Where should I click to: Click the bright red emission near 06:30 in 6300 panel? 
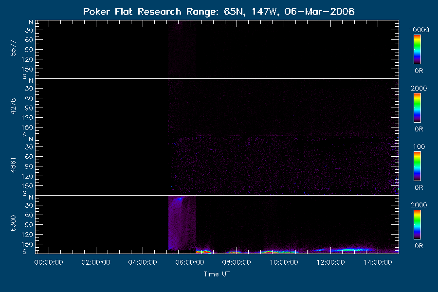point(203,252)
